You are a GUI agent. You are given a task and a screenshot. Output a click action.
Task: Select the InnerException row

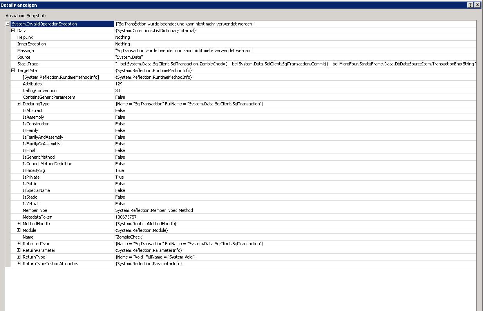point(31,44)
